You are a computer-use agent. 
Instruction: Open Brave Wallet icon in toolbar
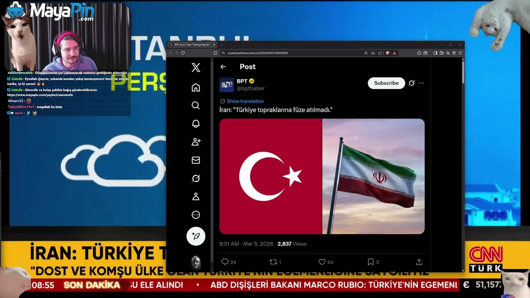442,53
